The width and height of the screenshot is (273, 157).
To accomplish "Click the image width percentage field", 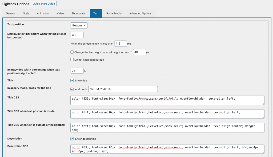I will click(x=77, y=70).
